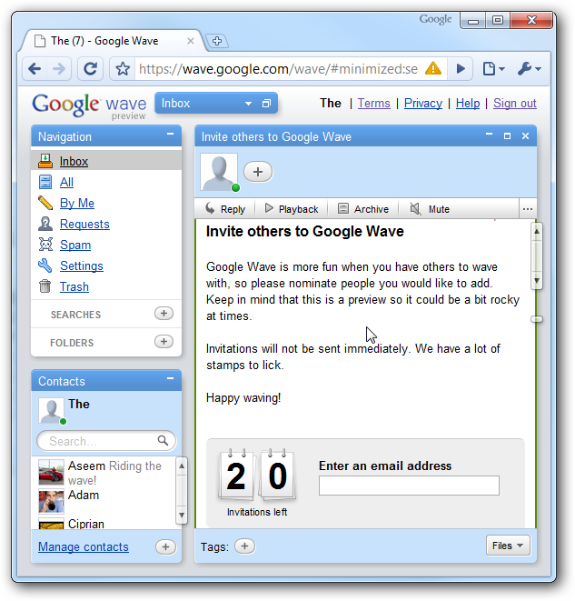575x601 pixels.
Task: Restore the minimized Inbox panel icon
Action: click(x=266, y=104)
